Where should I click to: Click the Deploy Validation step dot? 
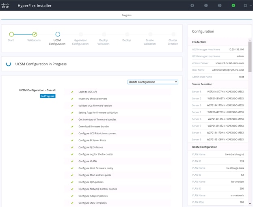(x=104, y=34)
